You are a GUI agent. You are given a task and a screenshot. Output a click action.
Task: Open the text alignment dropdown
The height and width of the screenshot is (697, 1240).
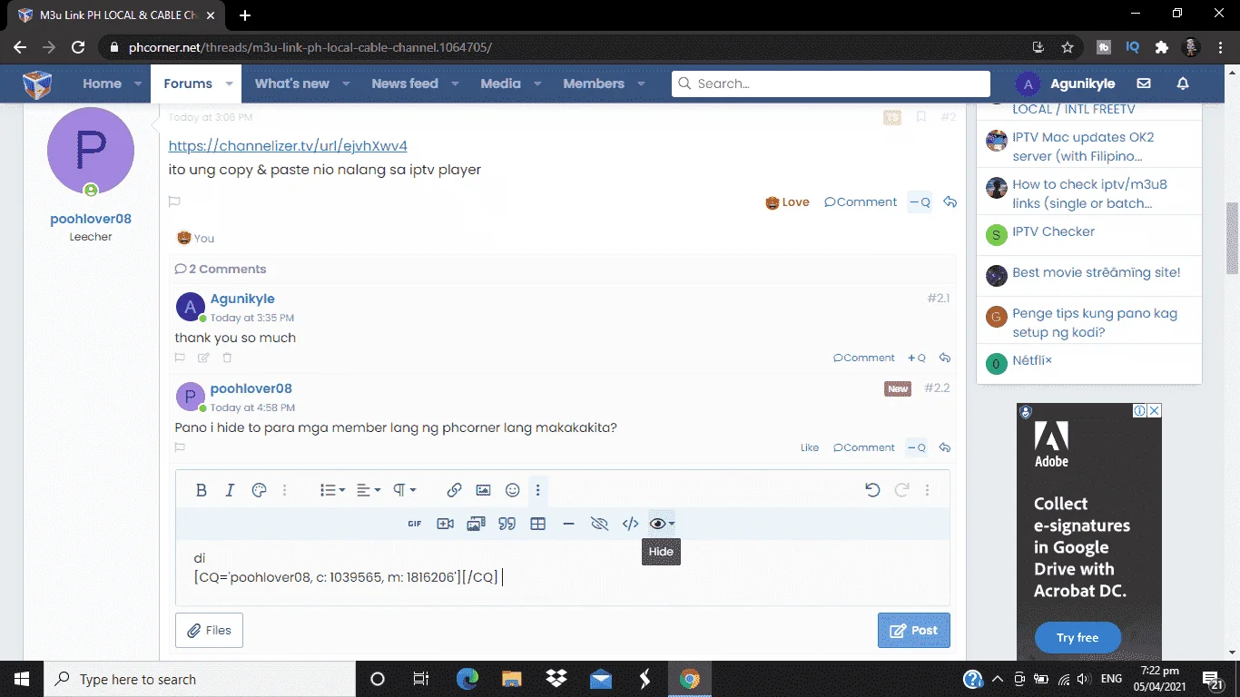click(369, 490)
